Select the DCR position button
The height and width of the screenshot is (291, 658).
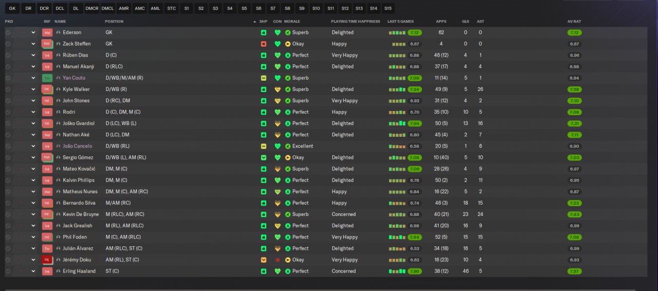(44, 8)
